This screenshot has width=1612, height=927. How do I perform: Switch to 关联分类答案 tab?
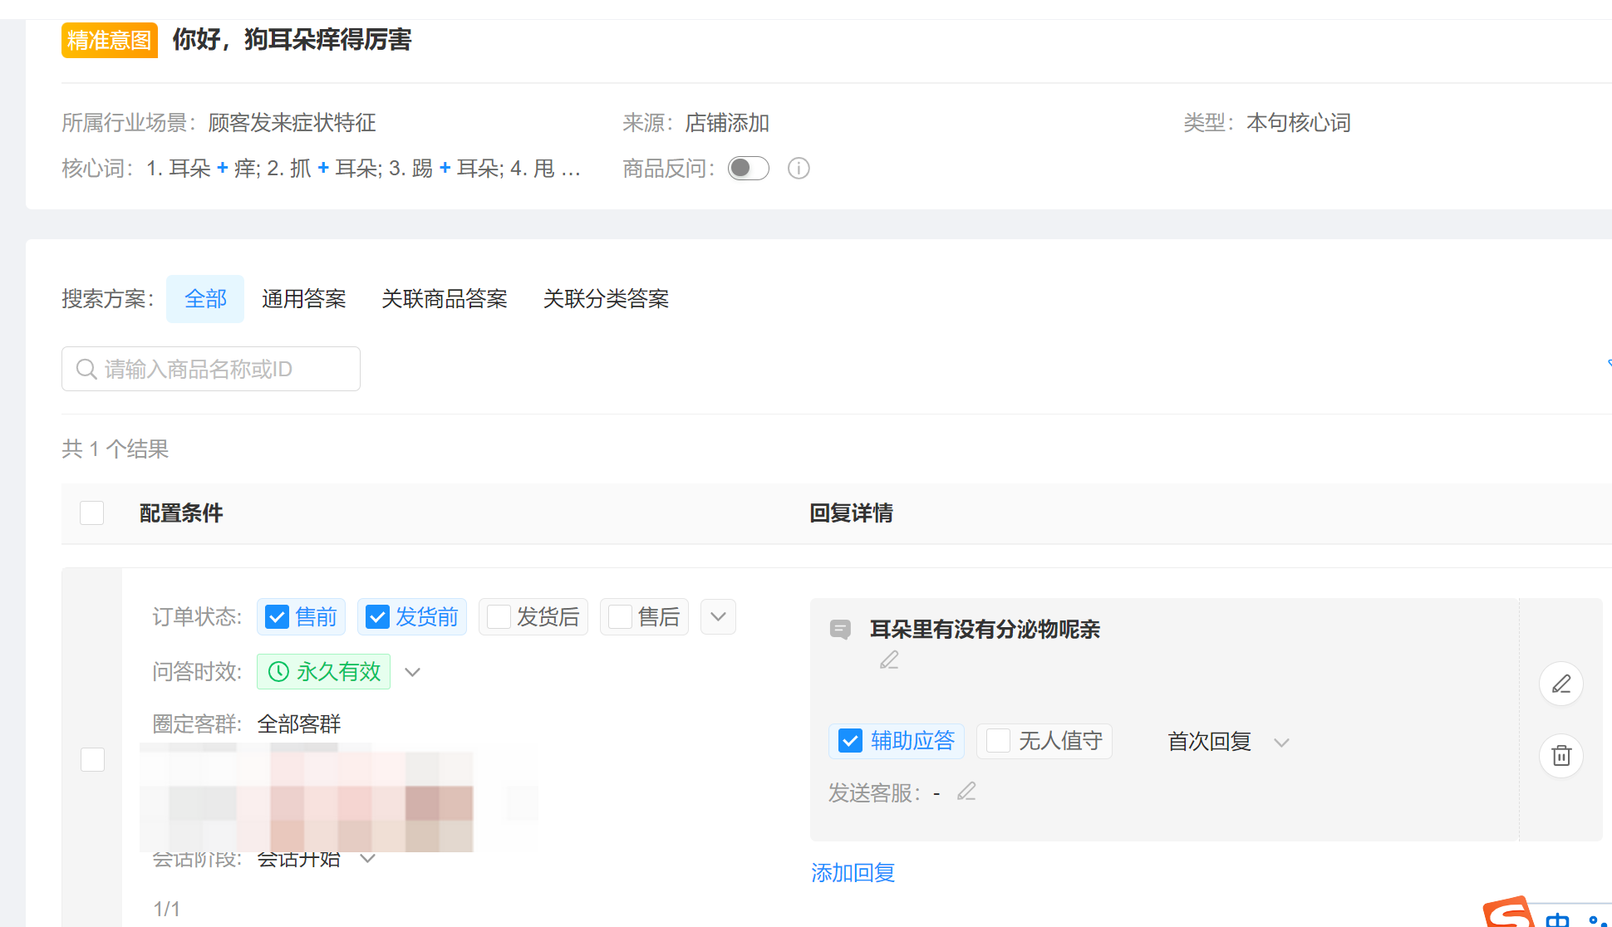[606, 299]
